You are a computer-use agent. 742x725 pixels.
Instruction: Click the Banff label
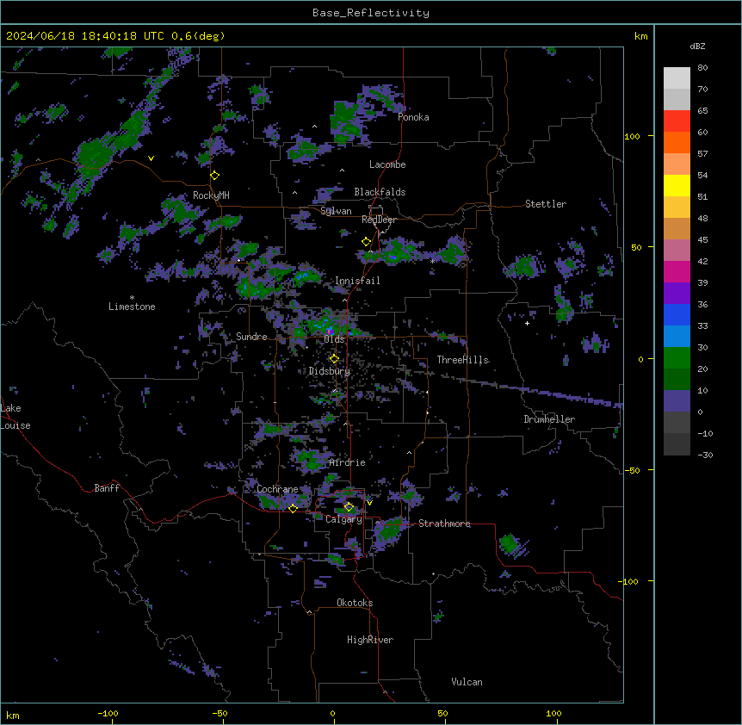[107, 488]
